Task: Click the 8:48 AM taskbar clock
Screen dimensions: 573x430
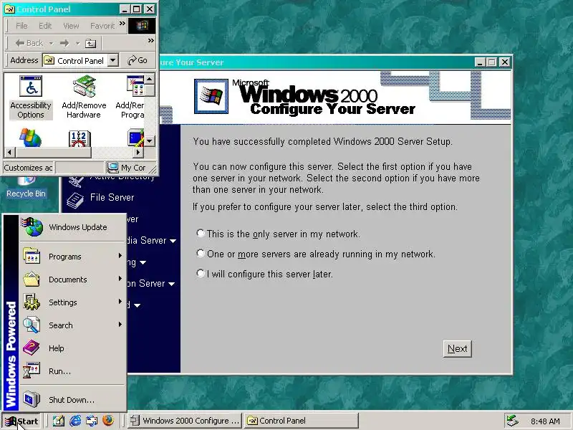Action: [x=545, y=421]
